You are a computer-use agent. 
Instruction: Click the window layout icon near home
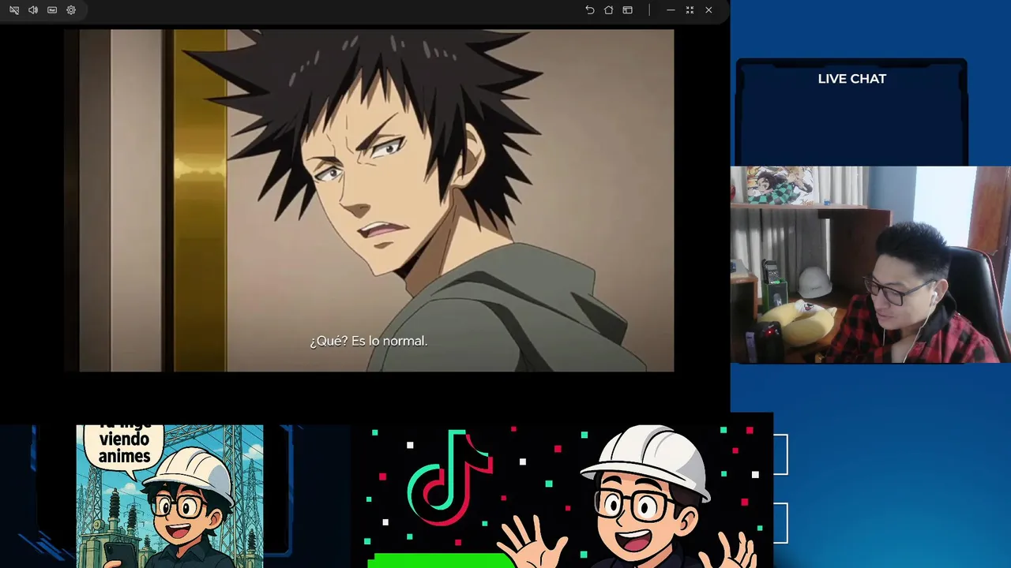coord(627,10)
